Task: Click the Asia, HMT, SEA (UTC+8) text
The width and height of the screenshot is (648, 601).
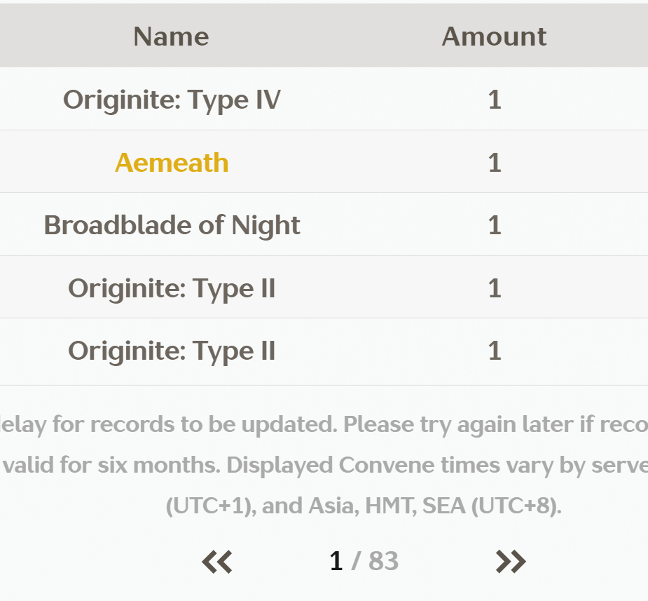Action: point(434,506)
